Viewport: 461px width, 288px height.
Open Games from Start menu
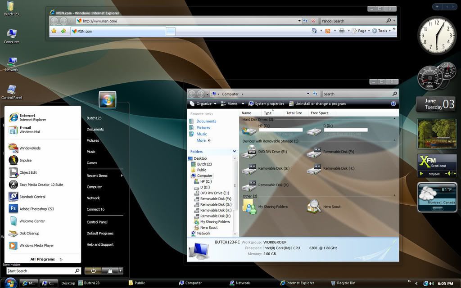[x=92, y=163]
